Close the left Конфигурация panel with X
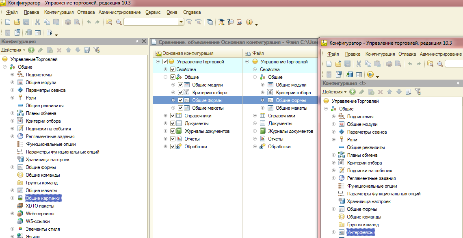This screenshot has height=238, width=463. click(x=144, y=41)
